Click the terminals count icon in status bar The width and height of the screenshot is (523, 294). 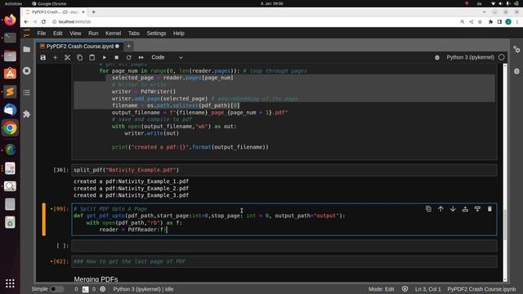pos(85,289)
